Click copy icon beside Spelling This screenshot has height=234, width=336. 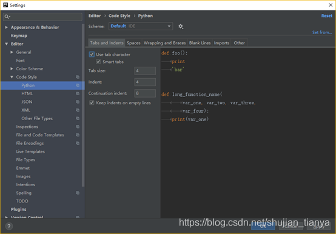78,193
